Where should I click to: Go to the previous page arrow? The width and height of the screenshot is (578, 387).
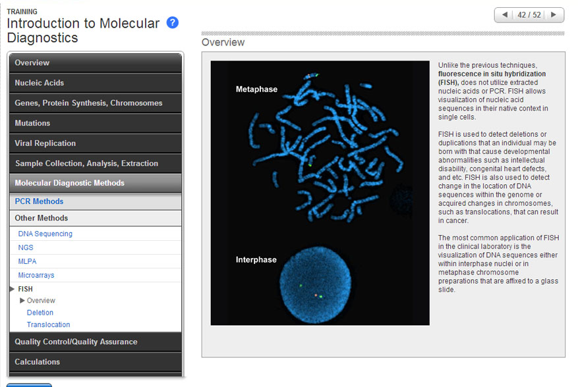pos(505,15)
